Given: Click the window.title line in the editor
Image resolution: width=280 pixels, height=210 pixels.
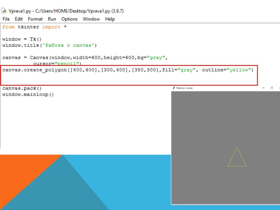Looking at the screenshot, I should 49,45.
